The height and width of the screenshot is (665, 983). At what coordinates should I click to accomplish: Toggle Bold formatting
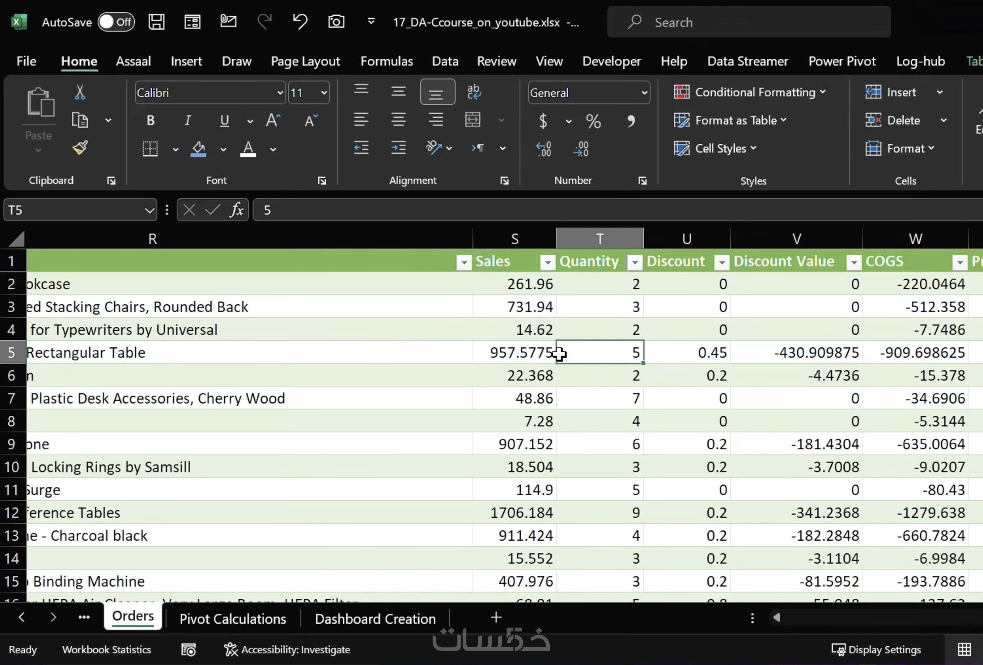tap(150, 120)
